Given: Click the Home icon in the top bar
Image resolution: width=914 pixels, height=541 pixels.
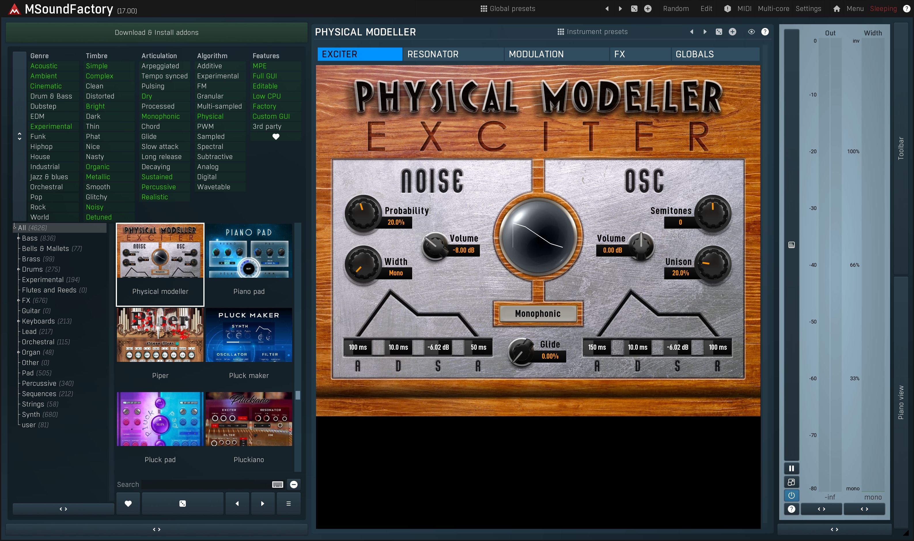Looking at the screenshot, I should pyautogui.click(x=837, y=9).
